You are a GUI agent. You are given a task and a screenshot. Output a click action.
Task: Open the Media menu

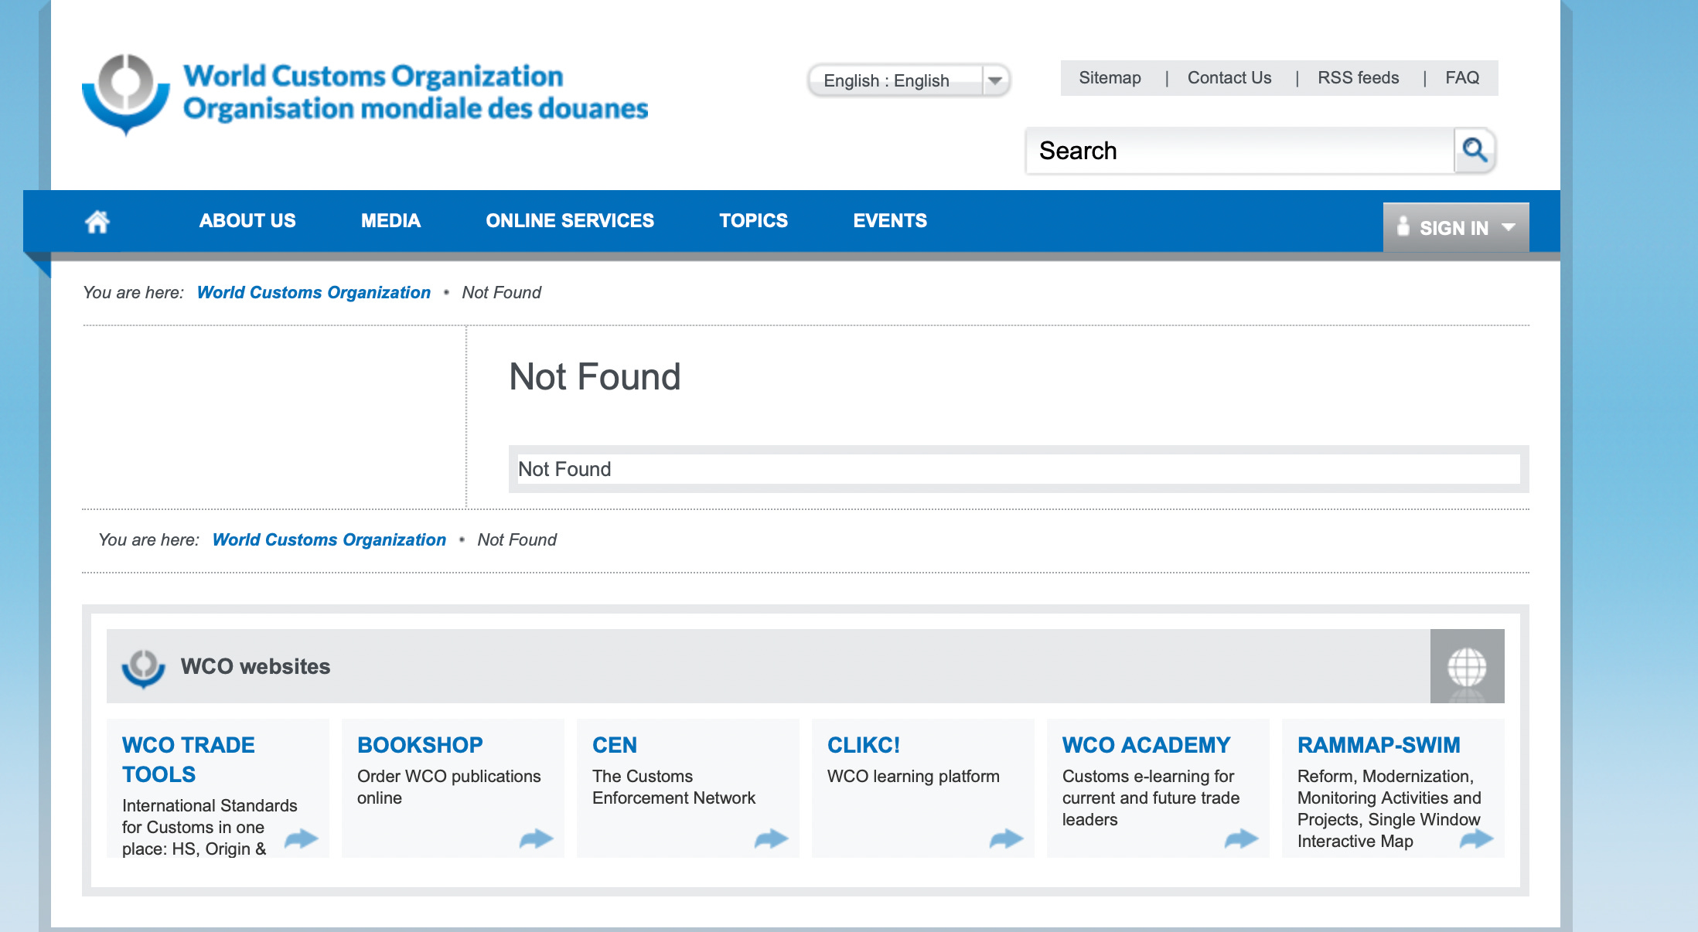point(390,221)
